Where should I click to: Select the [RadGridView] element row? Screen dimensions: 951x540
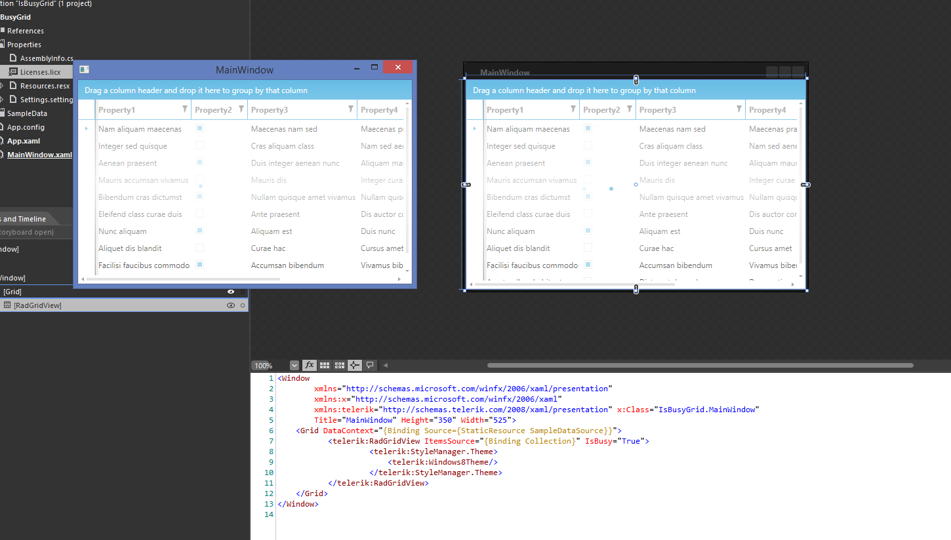tap(124, 305)
